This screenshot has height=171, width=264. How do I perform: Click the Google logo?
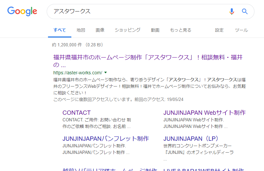pos(22,11)
